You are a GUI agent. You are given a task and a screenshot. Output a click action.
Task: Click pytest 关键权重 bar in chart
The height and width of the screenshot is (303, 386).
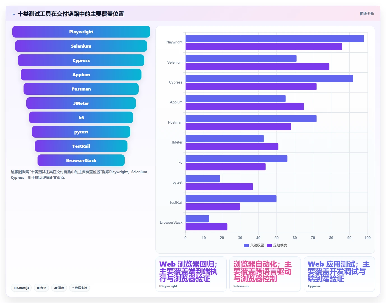point(203,179)
